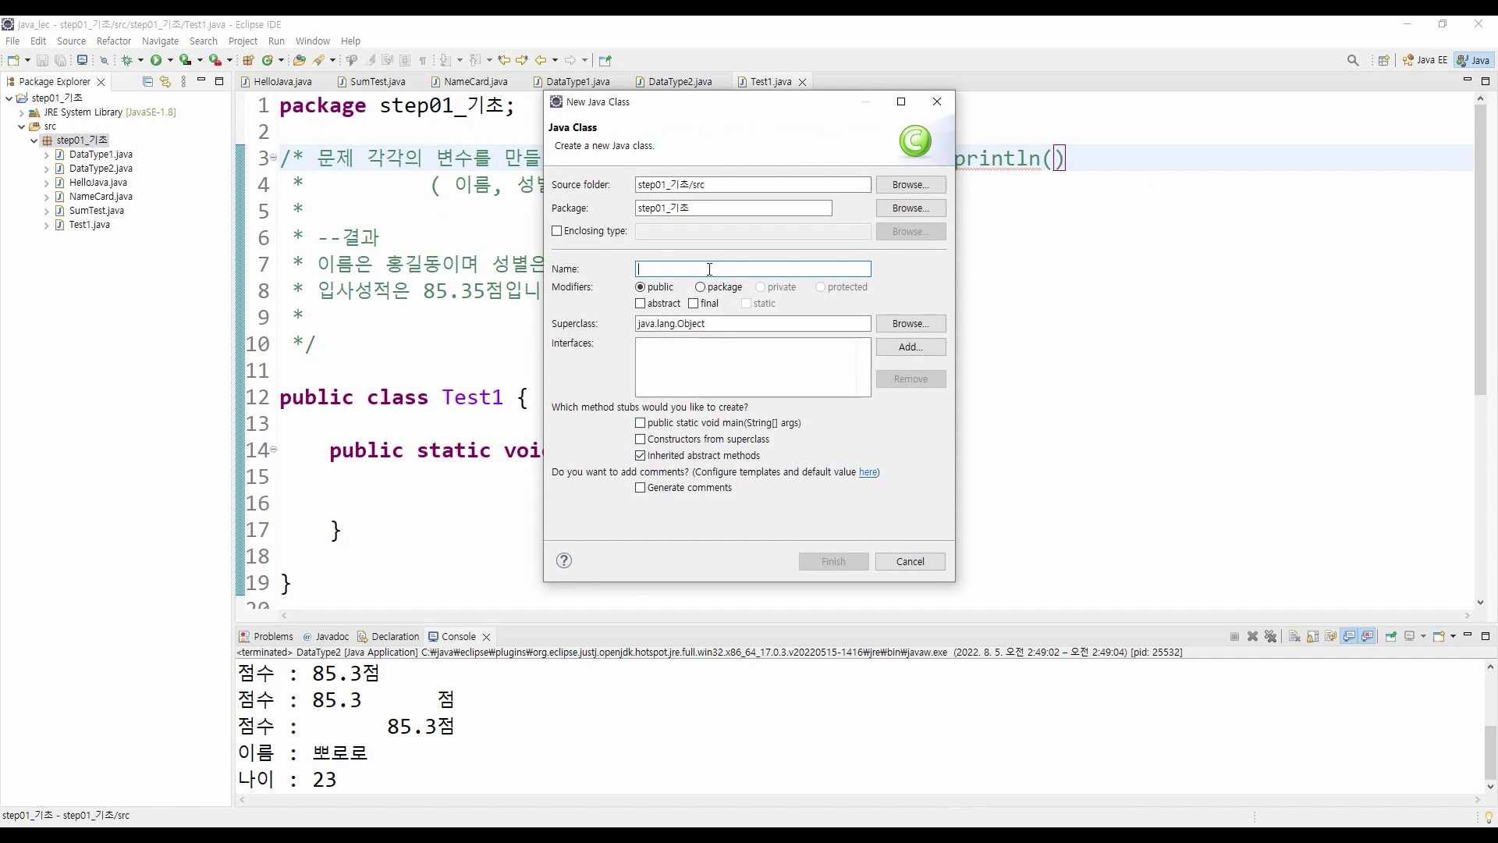Expand JRE System Library tree node
The height and width of the screenshot is (843, 1498).
pyautogui.click(x=22, y=112)
